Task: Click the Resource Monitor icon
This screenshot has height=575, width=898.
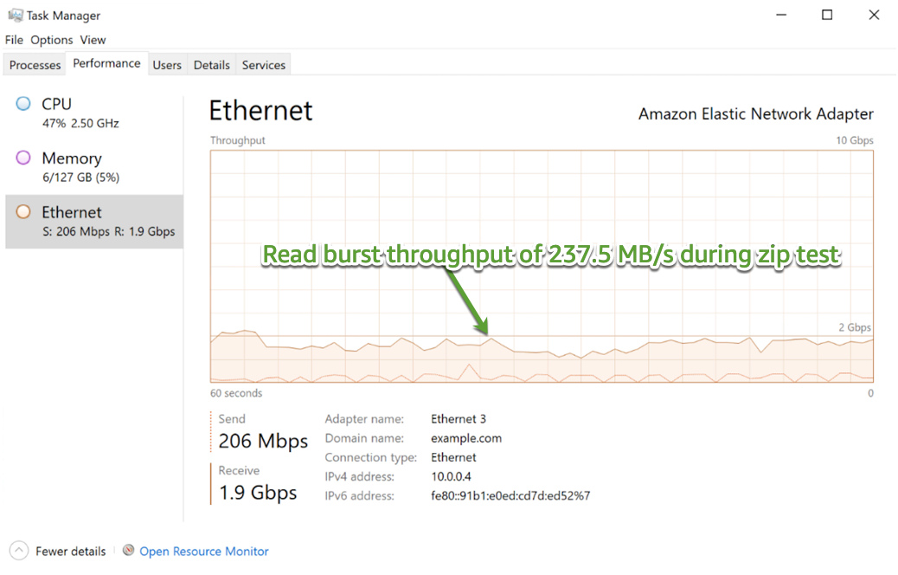Action: (x=129, y=551)
